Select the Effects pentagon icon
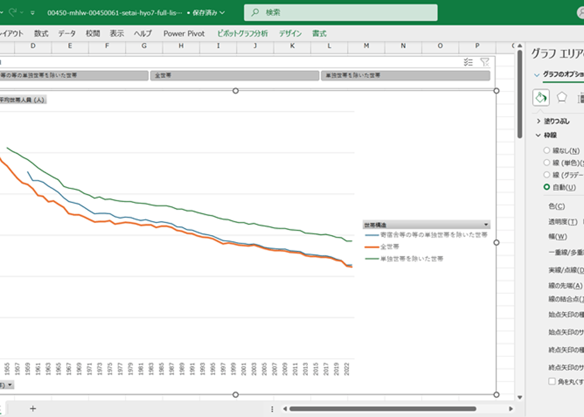The image size is (584, 417). tap(562, 97)
